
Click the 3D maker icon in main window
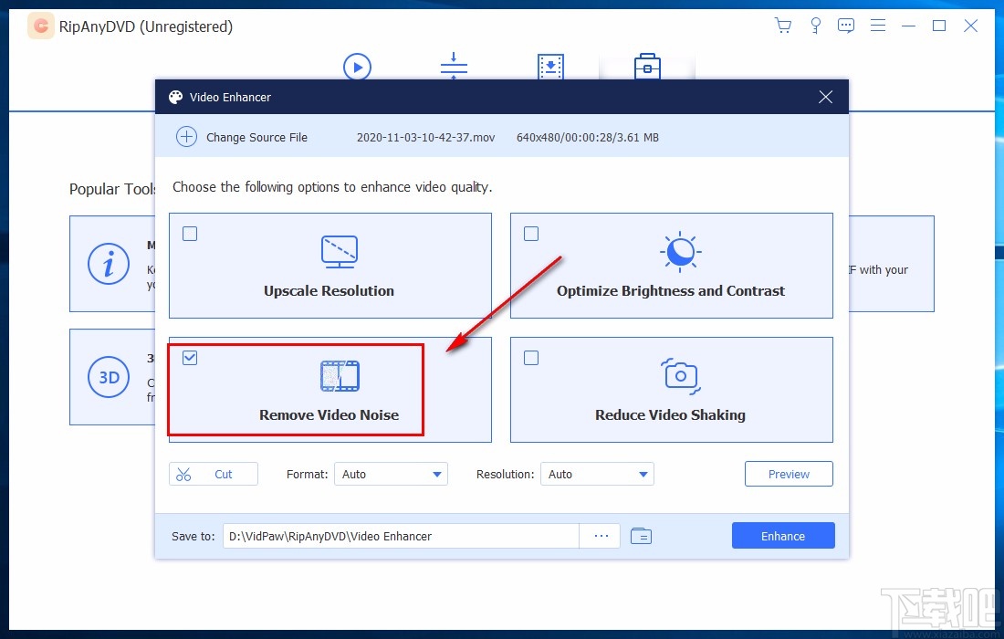coord(109,377)
